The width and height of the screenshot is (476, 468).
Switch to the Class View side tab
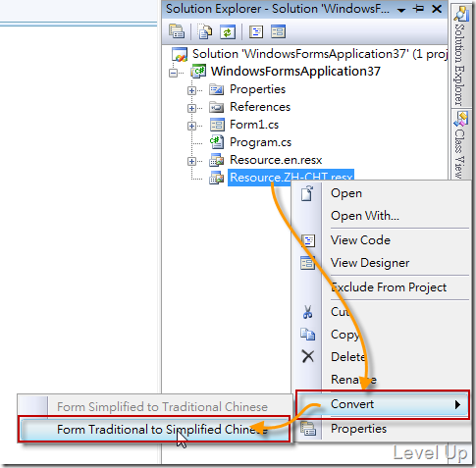tap(460, 144)
